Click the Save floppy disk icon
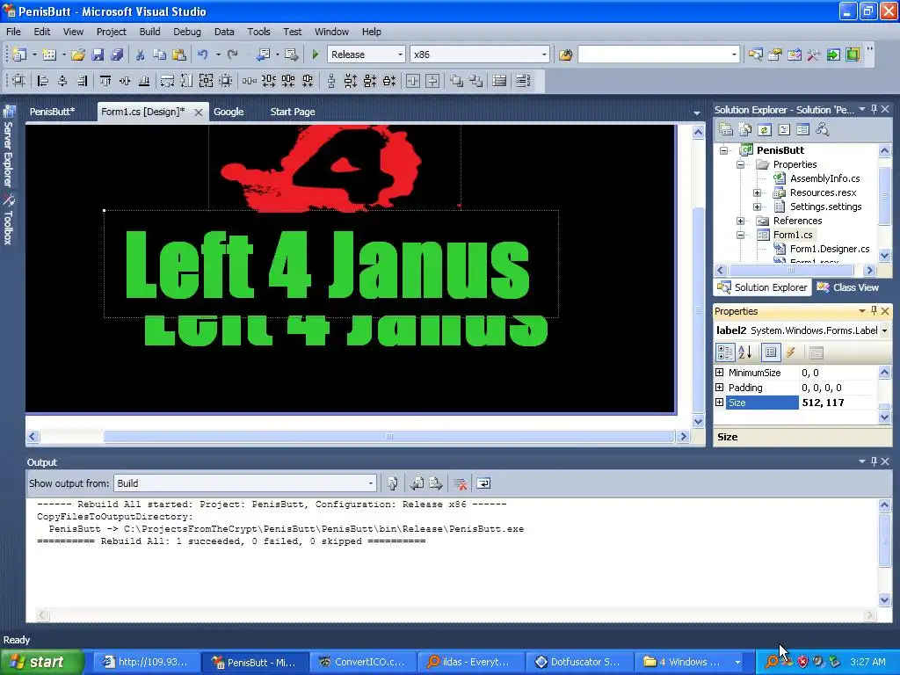 pyautogui.click(x=98, y=54)
